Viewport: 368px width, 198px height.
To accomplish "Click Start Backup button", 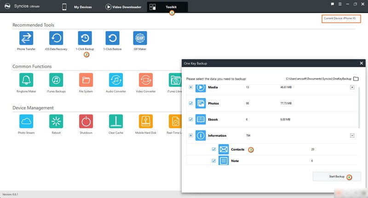I will pos(337,177).
